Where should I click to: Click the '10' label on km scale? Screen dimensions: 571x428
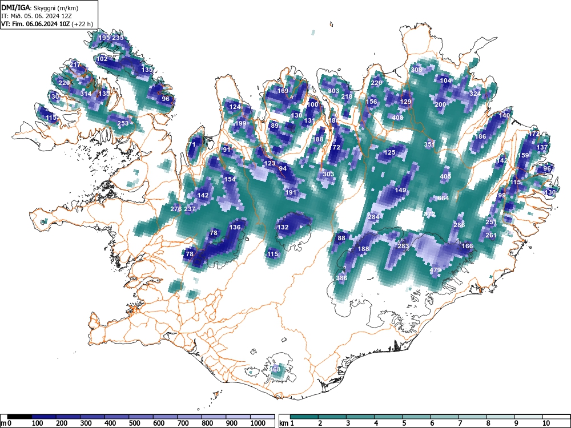point(546,423)
